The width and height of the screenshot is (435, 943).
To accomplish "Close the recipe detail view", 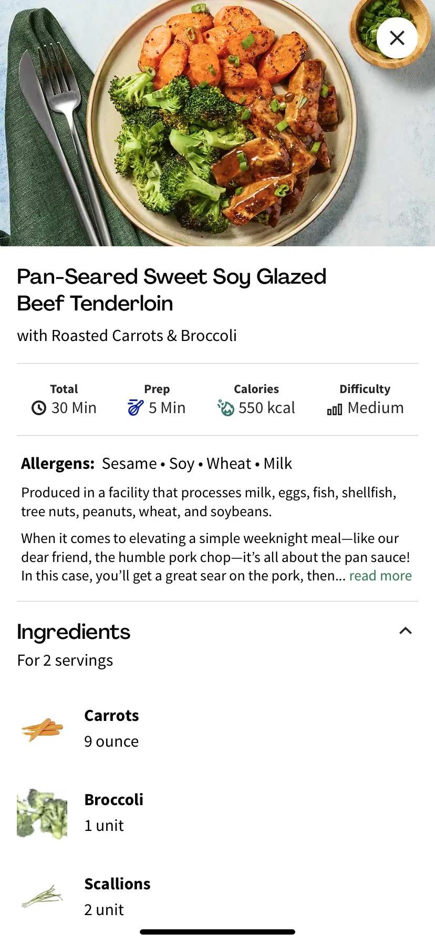I will point(397,38).
